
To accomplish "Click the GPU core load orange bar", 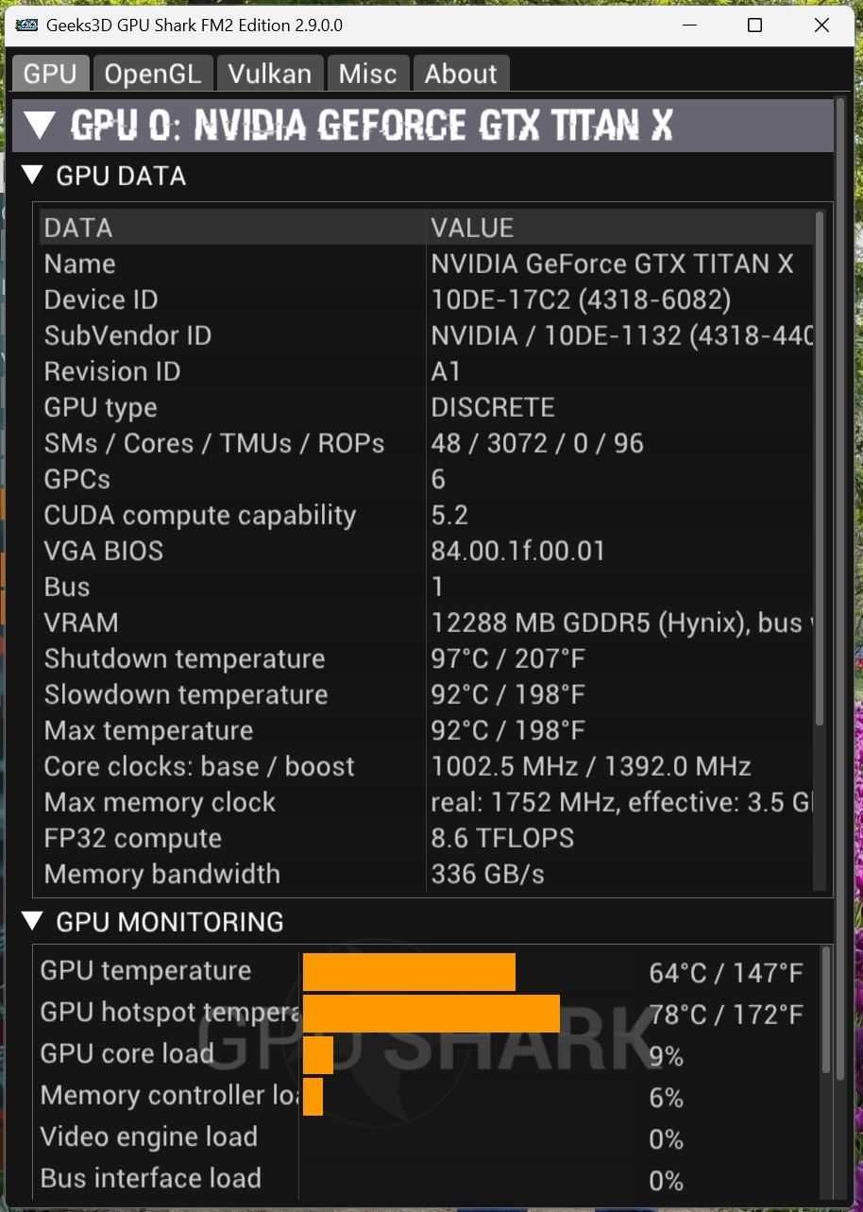I will point(318,1055).
